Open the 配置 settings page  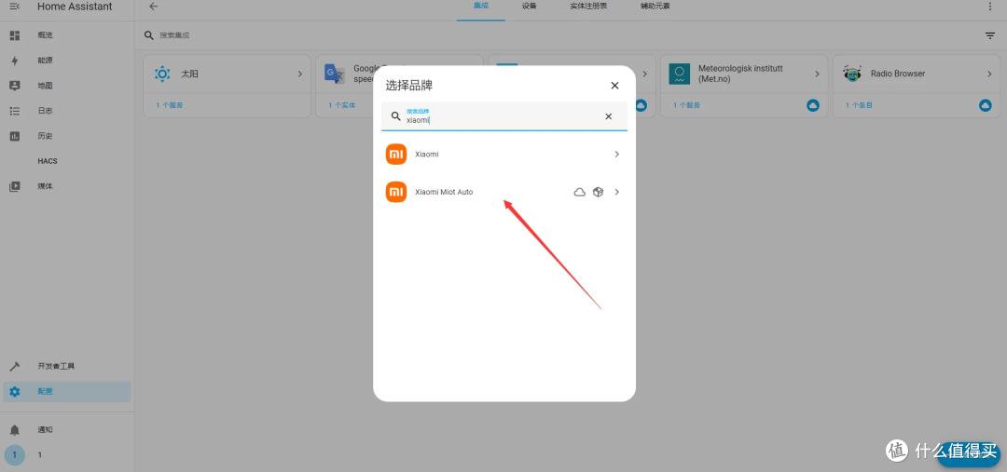pyautogui.click(x=67, y=392)
